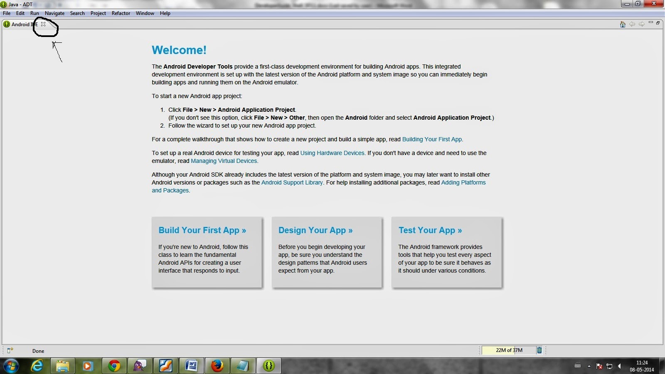The width and height of the screenshot is (665, 374).
Task: Click the Done status bar message
Action: pos(38,351)
